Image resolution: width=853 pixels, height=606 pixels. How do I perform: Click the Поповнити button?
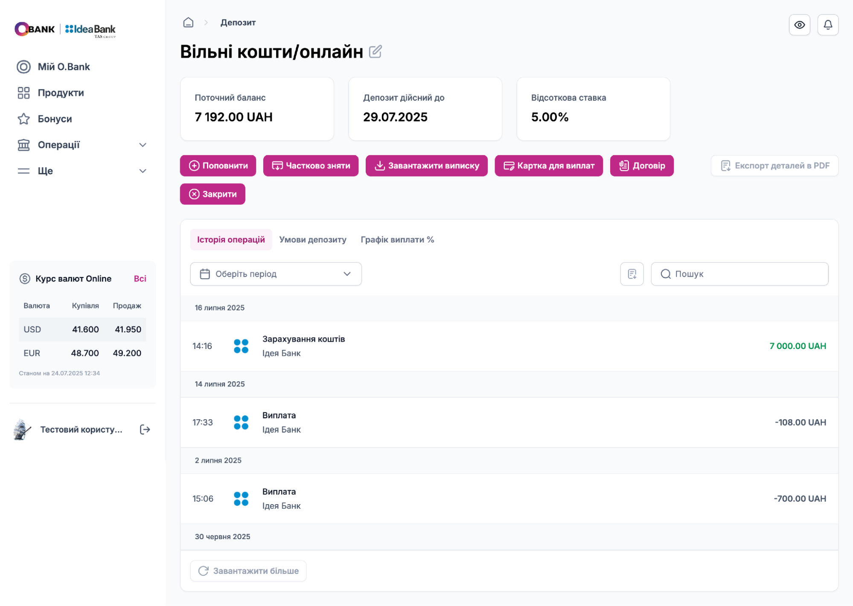tap(218, 166)
